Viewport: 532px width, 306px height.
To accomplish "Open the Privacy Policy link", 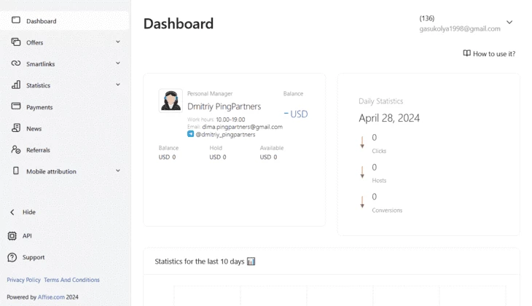I will pos(23,280).
